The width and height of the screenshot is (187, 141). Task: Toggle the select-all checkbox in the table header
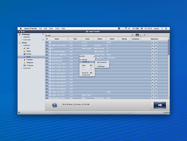tap(47, 39)
